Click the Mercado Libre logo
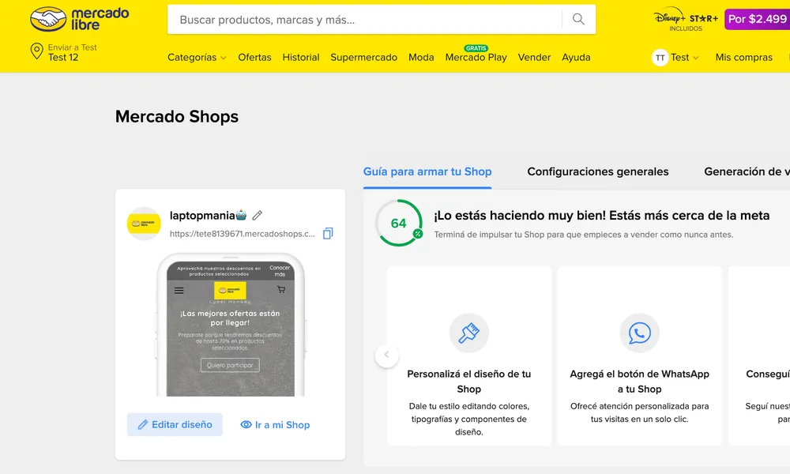The height and width of the screenshot is (474, 790). [80, 19]
